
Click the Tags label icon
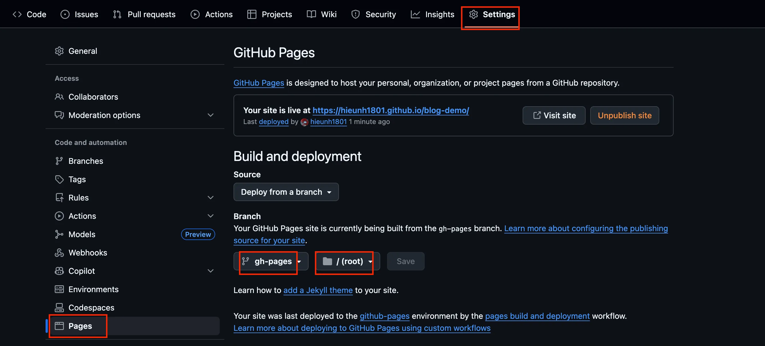(59, 179)
